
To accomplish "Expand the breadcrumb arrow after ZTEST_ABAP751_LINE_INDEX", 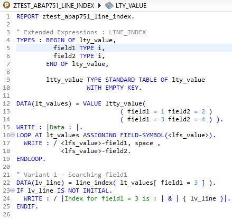I will coord(99,5).
